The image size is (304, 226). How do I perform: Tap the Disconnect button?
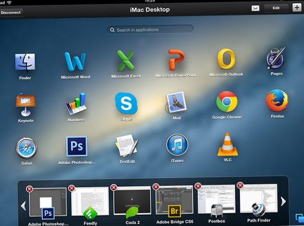click(x=11, y=13)
